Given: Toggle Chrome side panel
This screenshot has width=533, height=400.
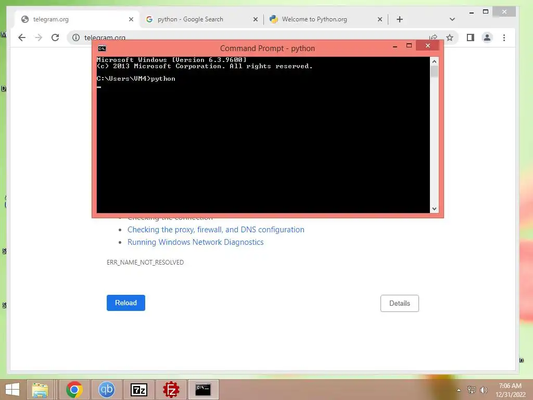Looking at the screenshot, I should tap(471, 37).
